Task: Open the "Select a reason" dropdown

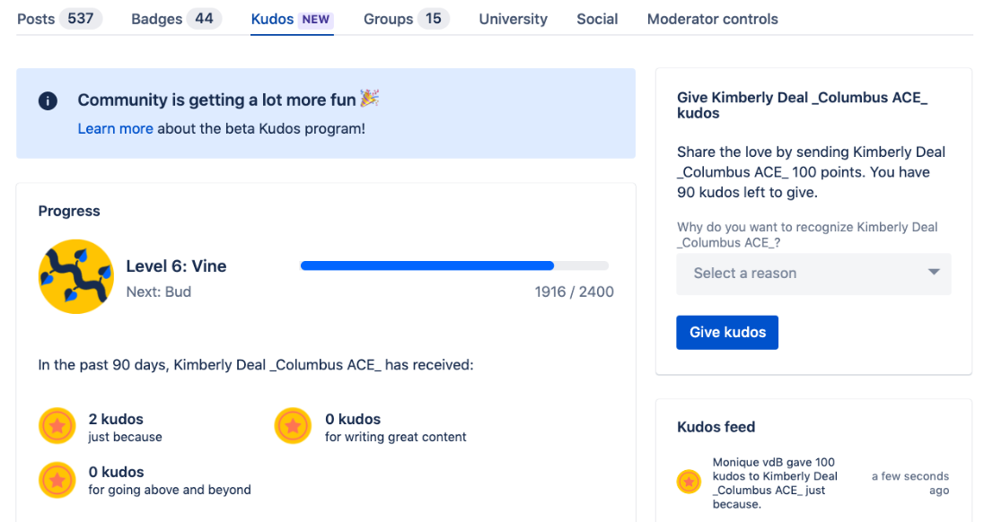Action: coord(813,274)
